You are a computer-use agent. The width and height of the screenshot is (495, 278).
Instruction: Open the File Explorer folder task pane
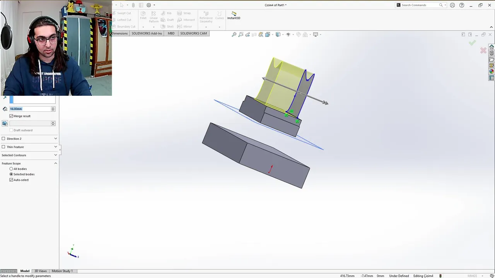click(x=492, y=59)
